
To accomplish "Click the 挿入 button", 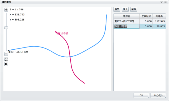I will click(x=125, y=9).
